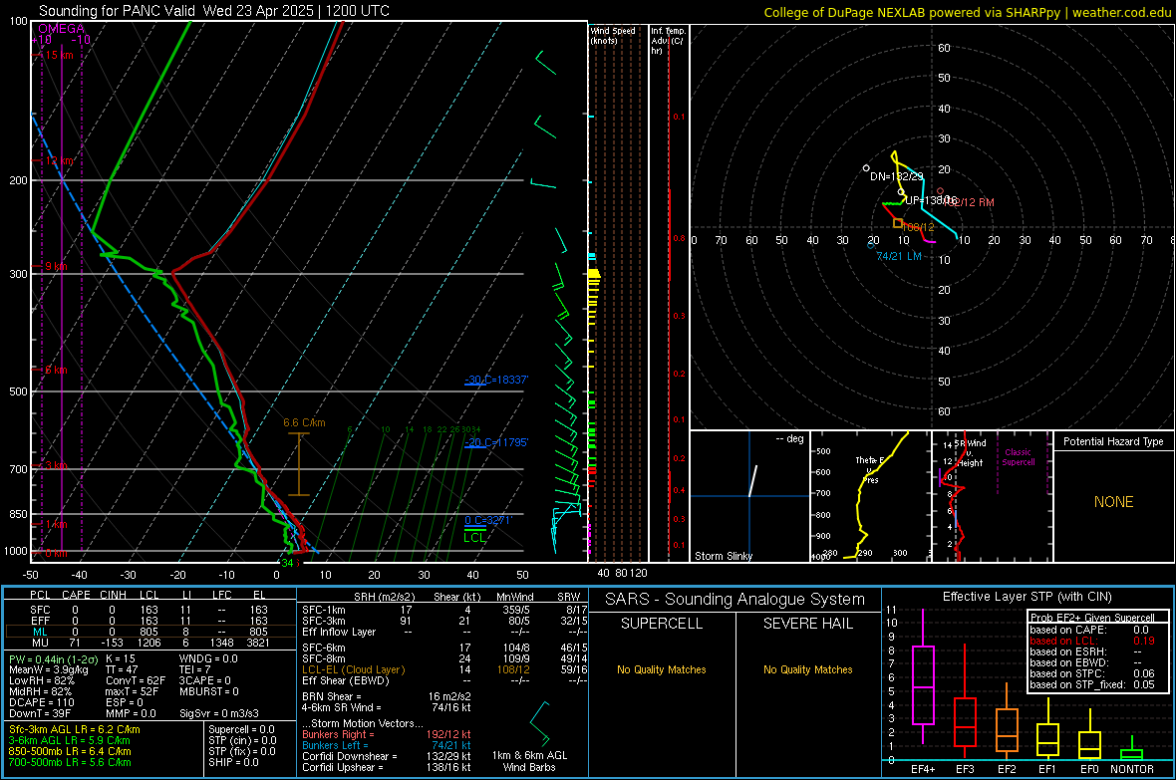Image resolution: width=1176 pixels, height=780 pixels.
Task: Click the SUPERCELL column heading in SARS
Action: point(662,624)
